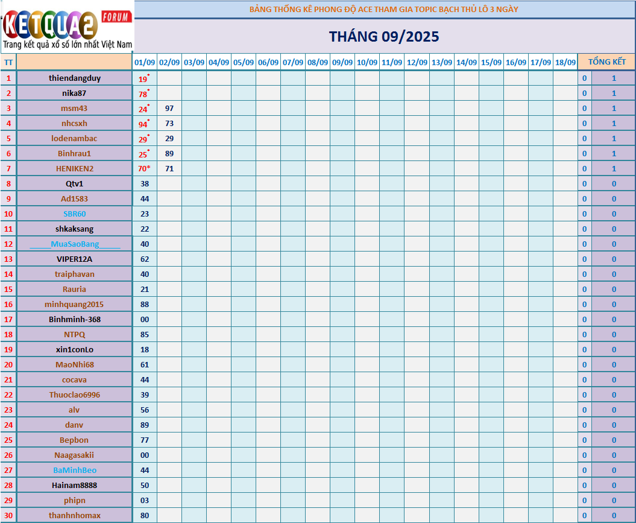Viewport: 636px width, 523px height.
Task: Select username MaoNhi68
Action: (x=75, y=365)
